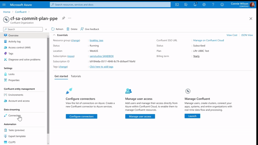This screenshot has width=258, height=145.
Task: Open the feedback smiley icon
Action: [222, 5]
